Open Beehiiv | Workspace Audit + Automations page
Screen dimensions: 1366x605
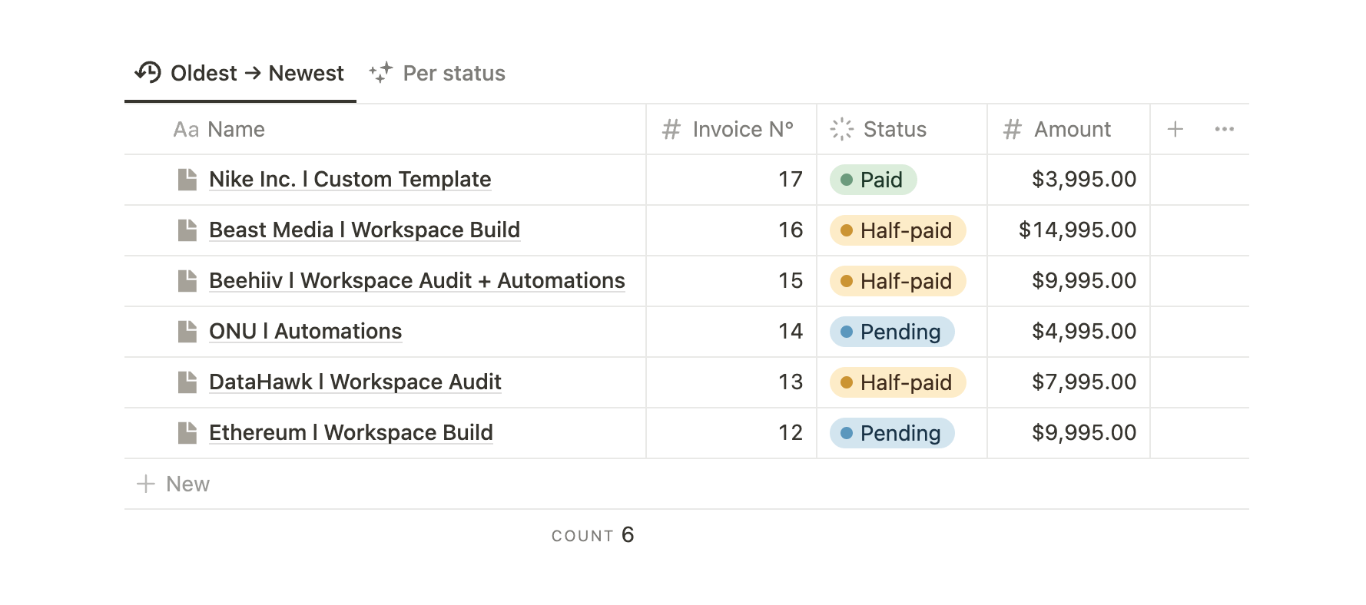[417, 280]
